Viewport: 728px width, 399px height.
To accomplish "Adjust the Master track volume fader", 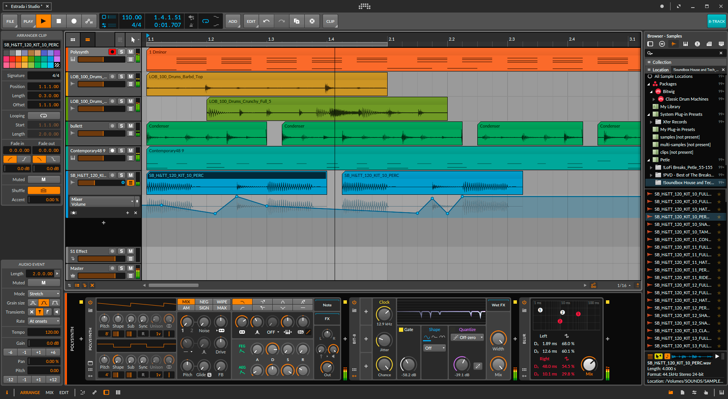I will point(101,276).
